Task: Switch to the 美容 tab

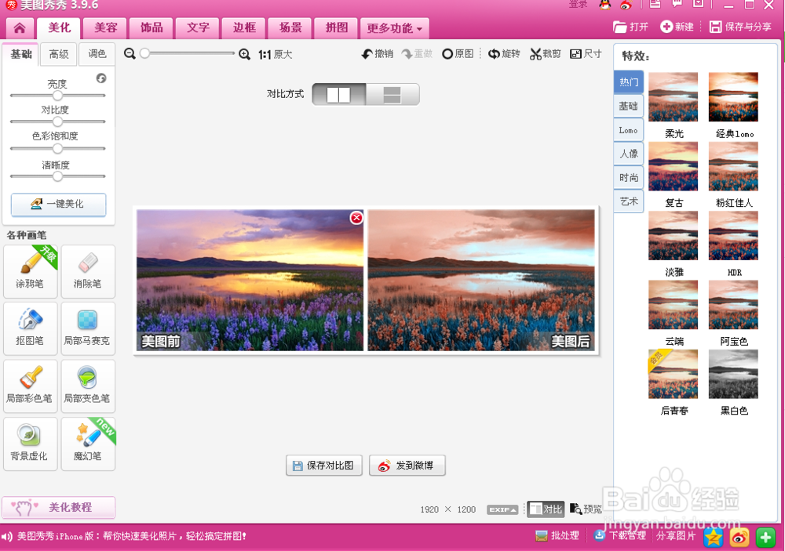Action: (x=106, y=27)
